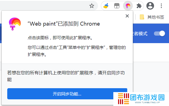Open the broom cleaner extension icon
Image resolution: width=169 pixels, height=106 pixels.
(106, 6)
